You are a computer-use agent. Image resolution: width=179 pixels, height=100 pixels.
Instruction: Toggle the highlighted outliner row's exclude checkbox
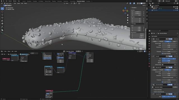(x=174, y=10)
